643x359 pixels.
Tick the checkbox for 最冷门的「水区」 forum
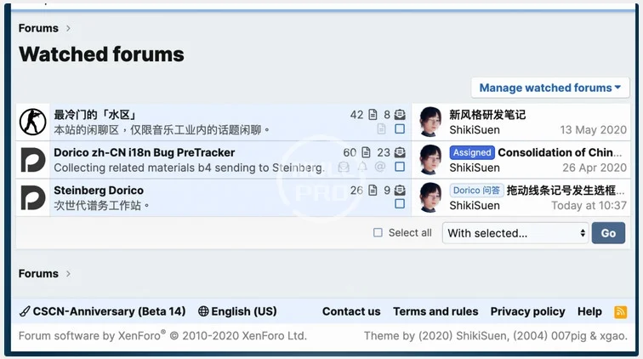(400, 129)
